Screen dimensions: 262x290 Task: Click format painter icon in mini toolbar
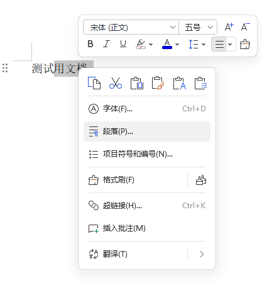pos(245,44)
